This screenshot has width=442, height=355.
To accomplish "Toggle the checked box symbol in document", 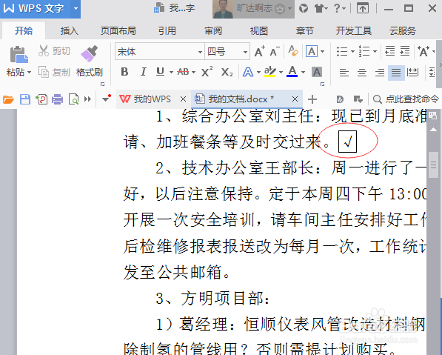I will (x=347, y=142).
